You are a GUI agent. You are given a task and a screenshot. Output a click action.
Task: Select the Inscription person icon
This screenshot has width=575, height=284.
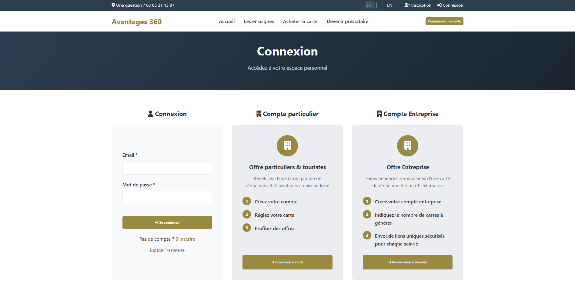tap(406, 5)
